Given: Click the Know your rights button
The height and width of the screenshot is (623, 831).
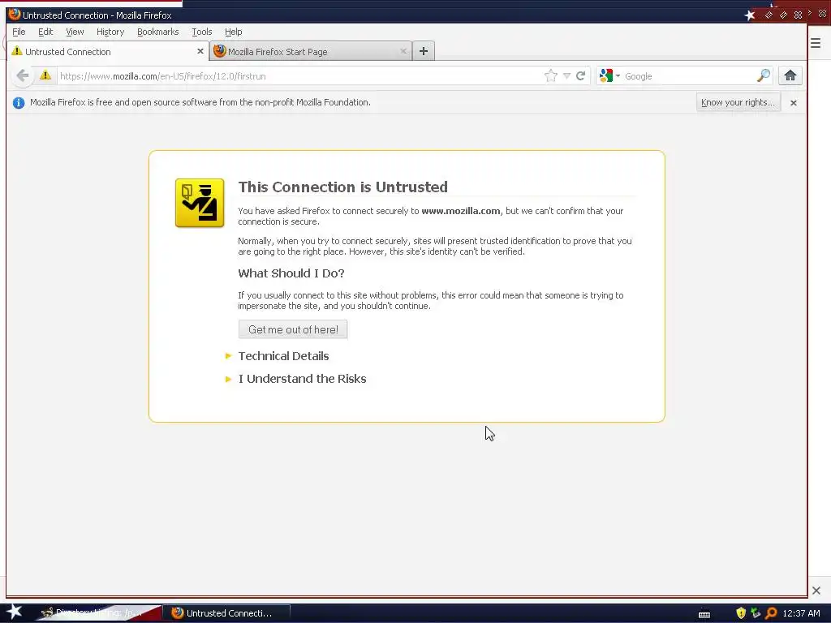Looking at the screenshot, I should click(x=738, y=102).
